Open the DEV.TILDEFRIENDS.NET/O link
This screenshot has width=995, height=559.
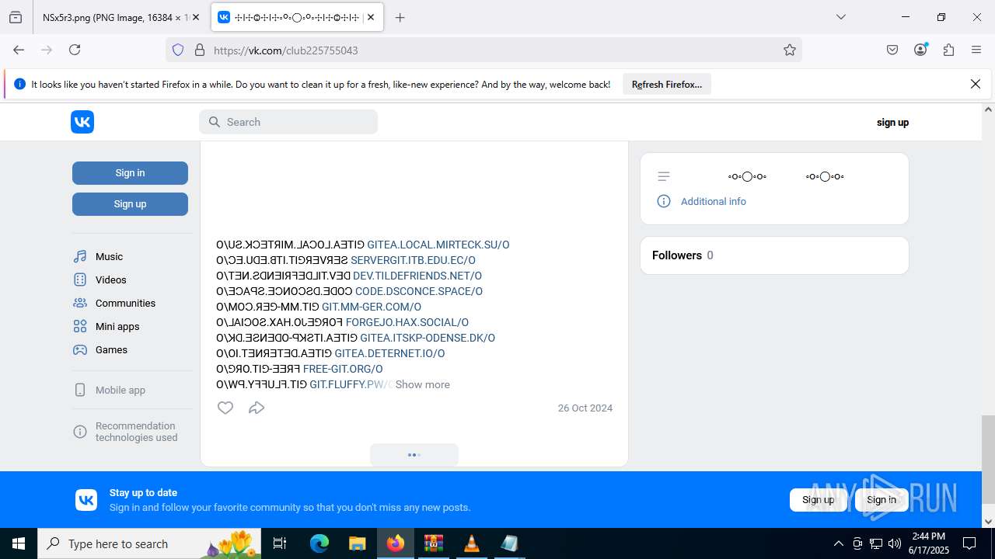tap(417, 276)
